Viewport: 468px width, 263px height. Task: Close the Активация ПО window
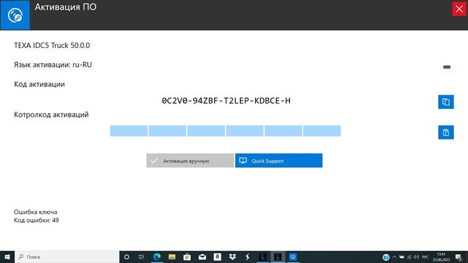[459, 9]
